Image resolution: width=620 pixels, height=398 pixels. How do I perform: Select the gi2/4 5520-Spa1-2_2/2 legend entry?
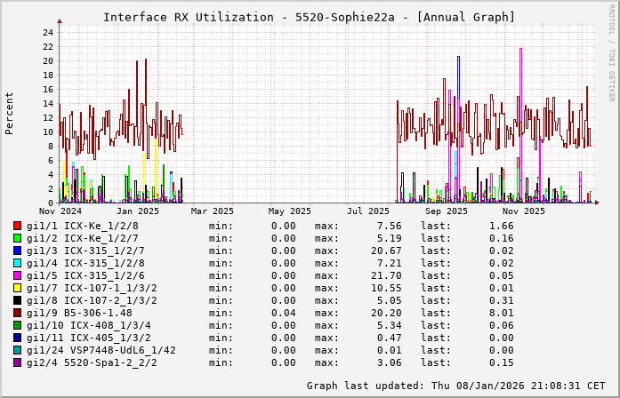92,362
